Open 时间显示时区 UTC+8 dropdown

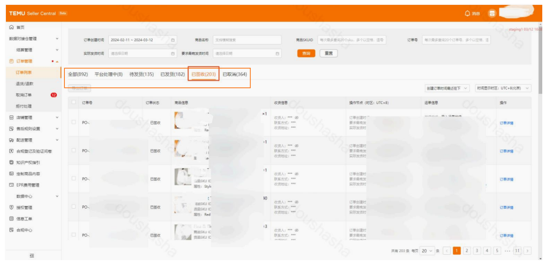point(503,88)
